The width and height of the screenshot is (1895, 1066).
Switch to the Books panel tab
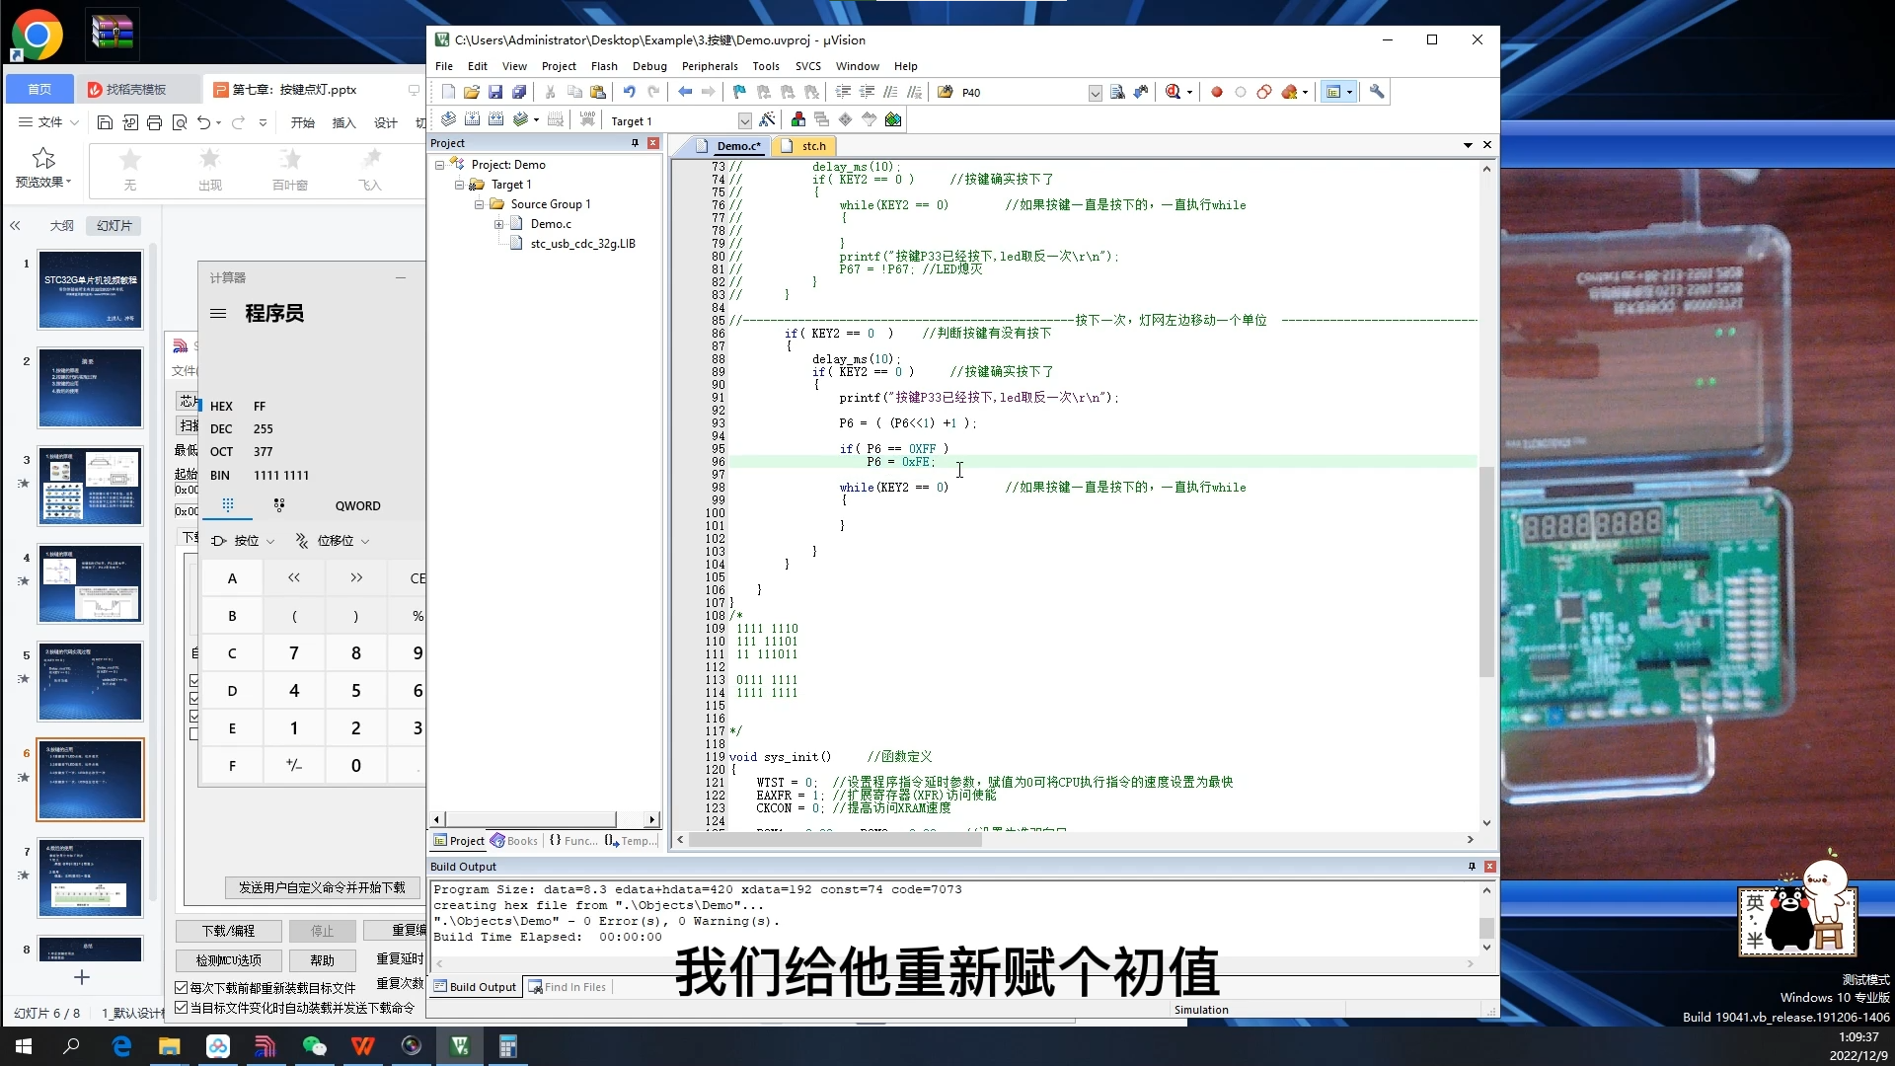(514, 841)
